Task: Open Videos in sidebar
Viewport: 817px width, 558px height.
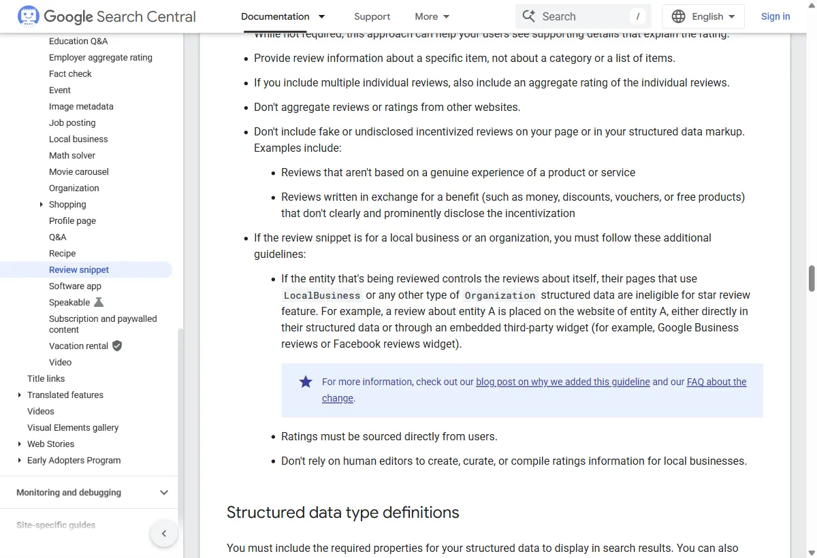Action: [x=41, y=411]
